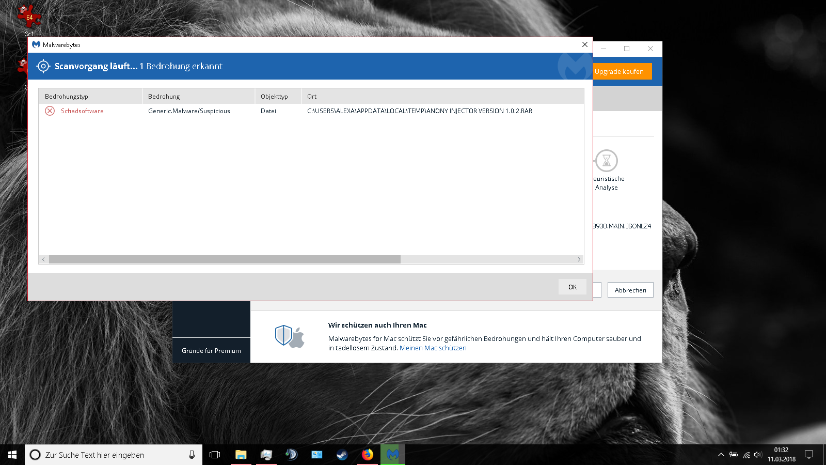Click the Mac shield icon in the promo banner
Image resolution: width=826 pixels, height=465 pixels.
[290, 336]
